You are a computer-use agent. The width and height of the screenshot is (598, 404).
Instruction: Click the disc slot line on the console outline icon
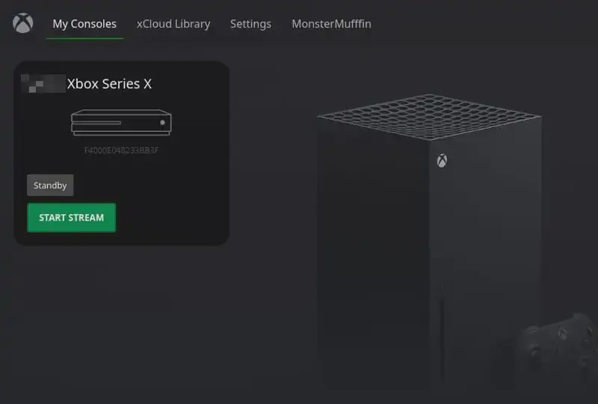pos(96,123)
